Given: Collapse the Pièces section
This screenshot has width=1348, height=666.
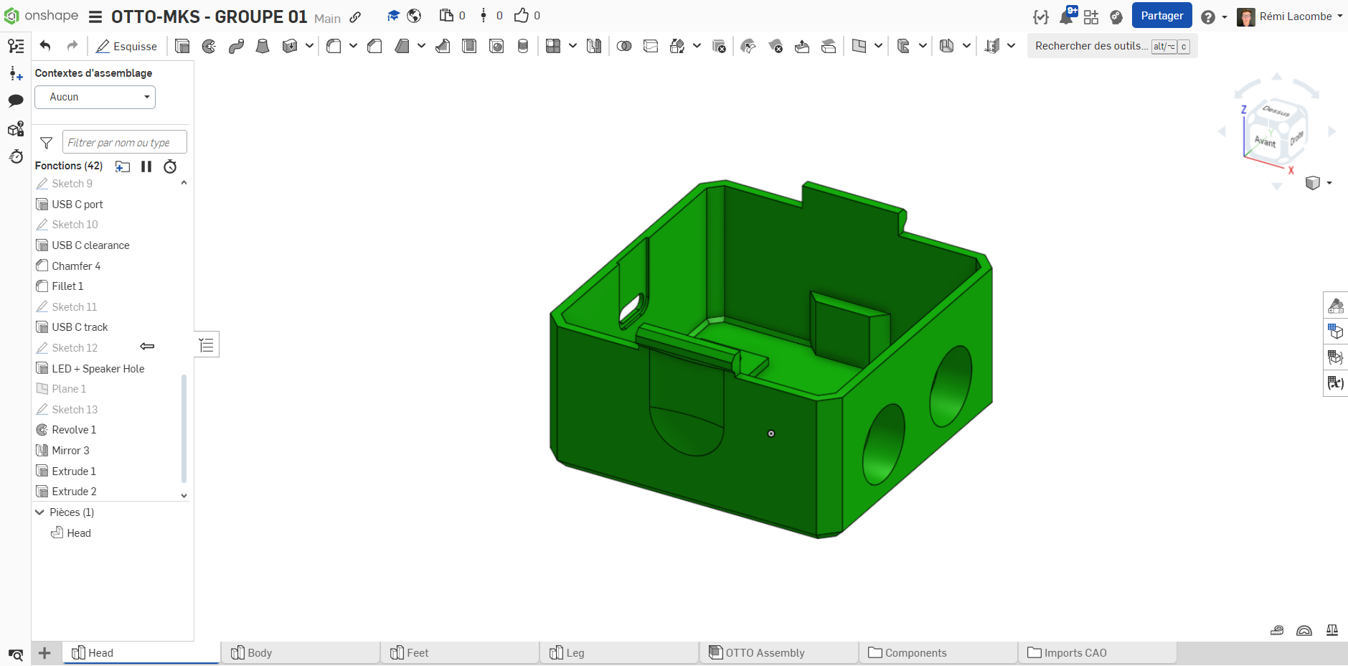Looking at the screenshot, I should pos(40,512).
